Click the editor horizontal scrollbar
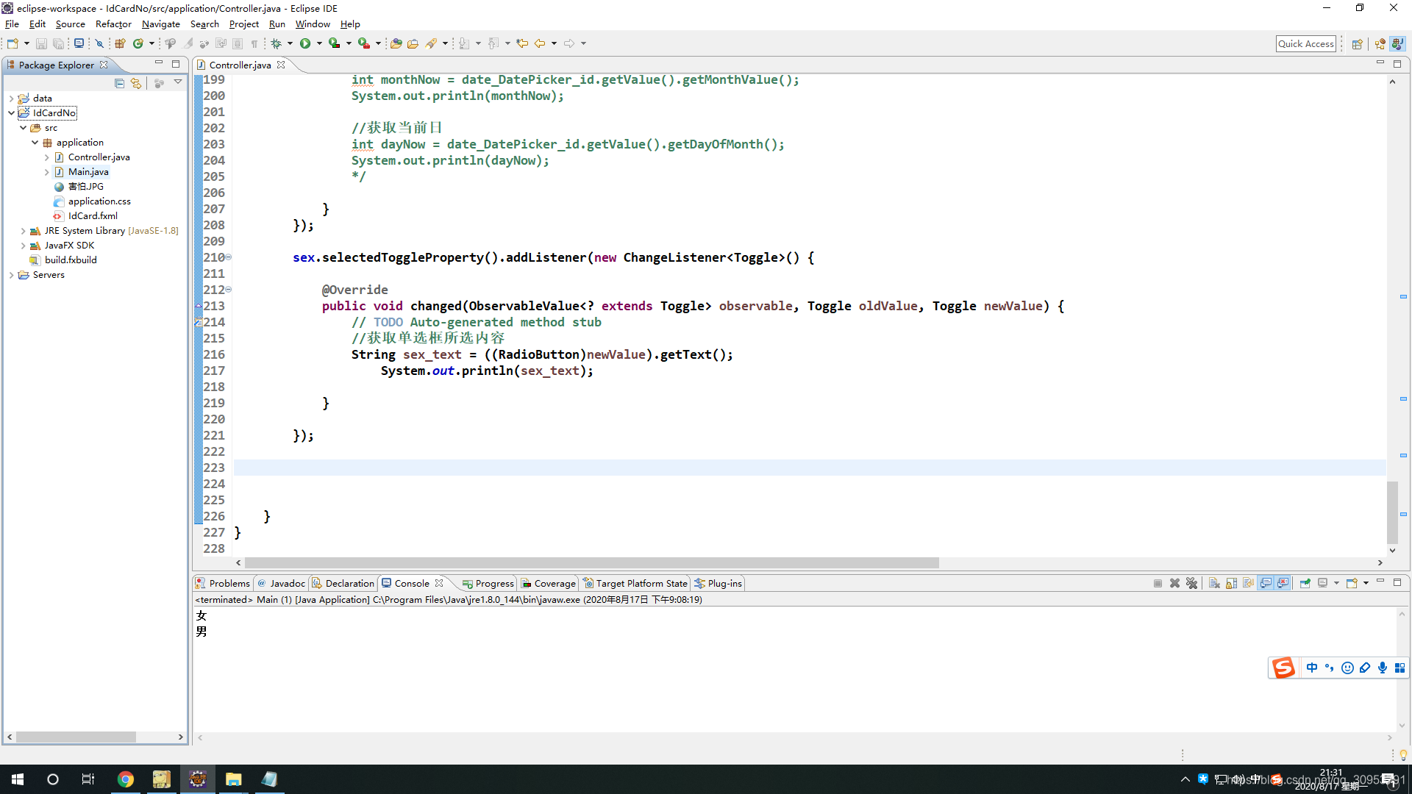The image size is (1412, 794). click(x=591, y=562)
